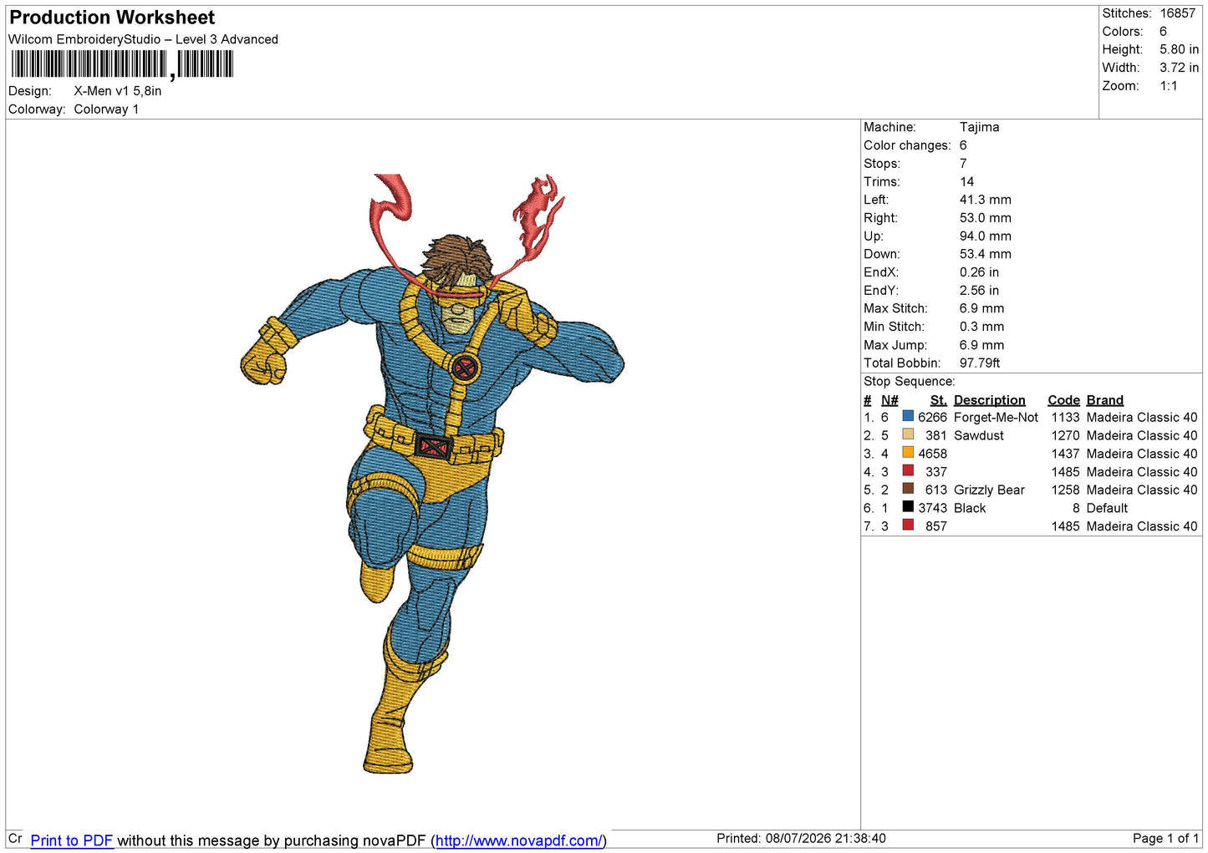
Task: Click the 'Sawdust' description
Action: click(x=978, y=436)
